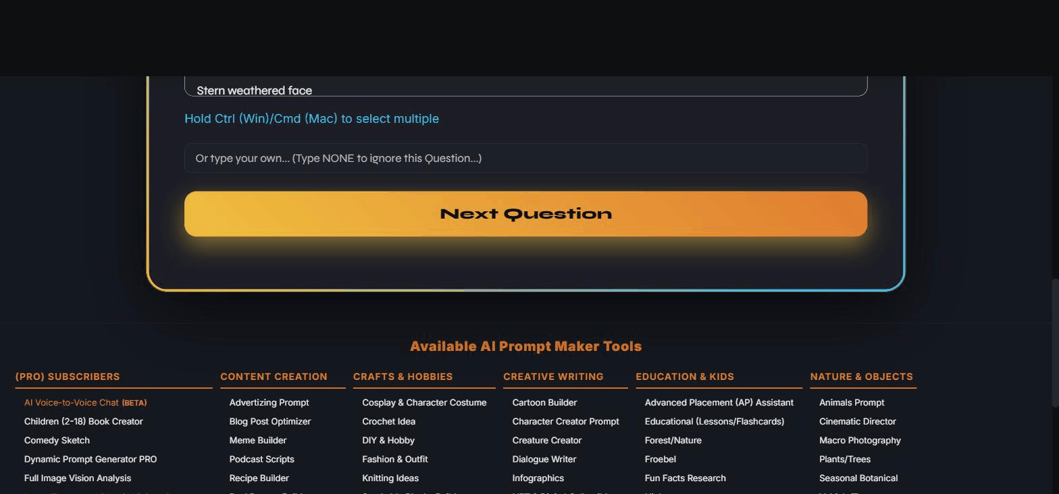
Task: Click the CRAFTS & HOBBIES category heading
Action: coord(403,377)
